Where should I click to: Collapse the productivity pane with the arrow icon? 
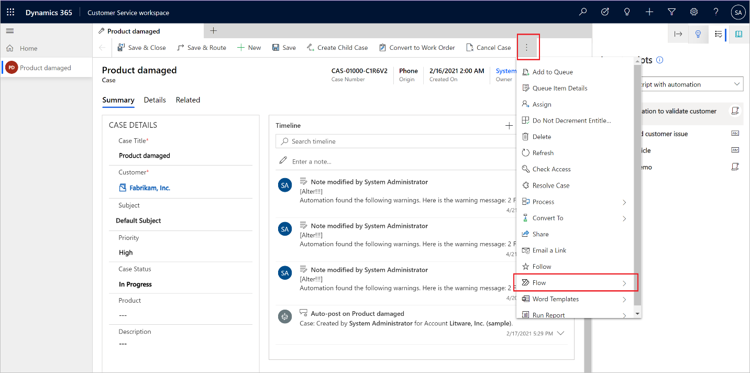click(x=678, y=34)
